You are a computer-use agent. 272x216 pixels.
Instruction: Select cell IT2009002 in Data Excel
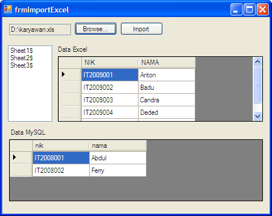click(110, 88)
